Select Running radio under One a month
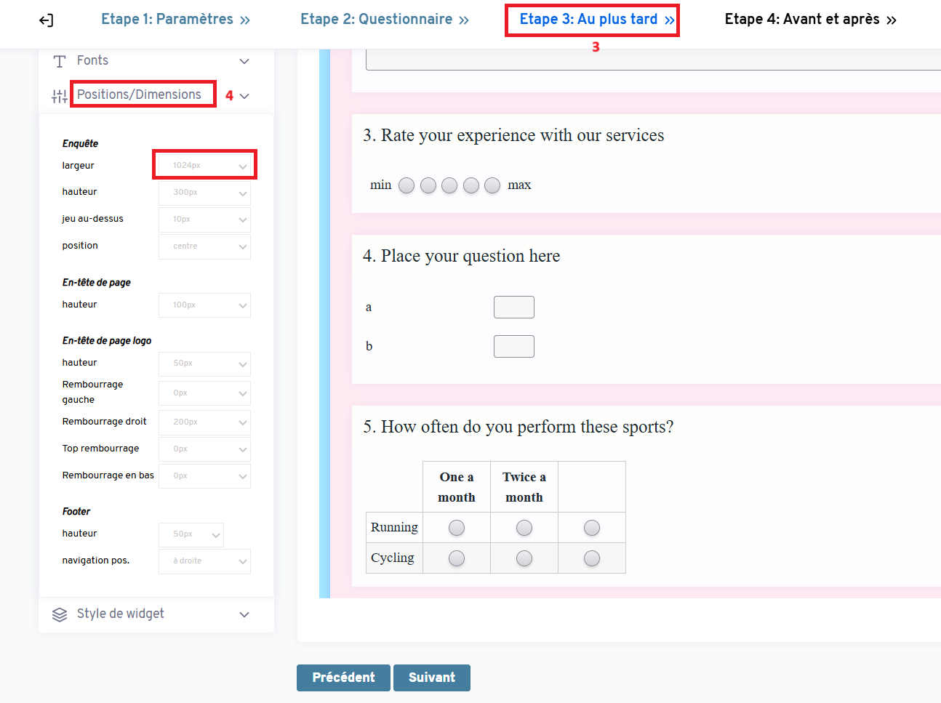941x703 pixels. (x=457, y=528)
